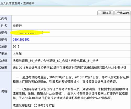Click the page title 查询结果 header

click(29, 3)
